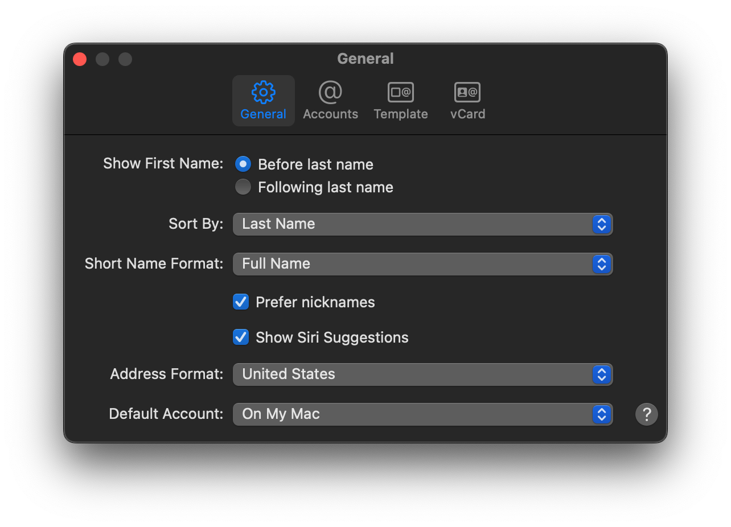The height and width of the screenshot is (527, 731).
Task: Open the Accounts @ icon
Action: coord(330,92)
